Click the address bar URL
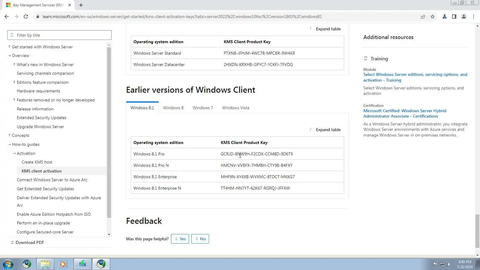480x270 pixels. coord(182,16)
